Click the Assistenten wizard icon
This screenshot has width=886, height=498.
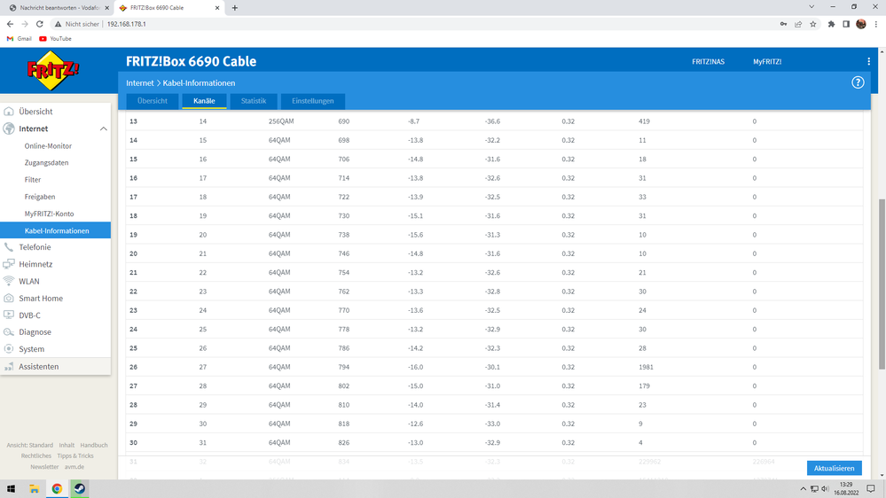[9, 367]
